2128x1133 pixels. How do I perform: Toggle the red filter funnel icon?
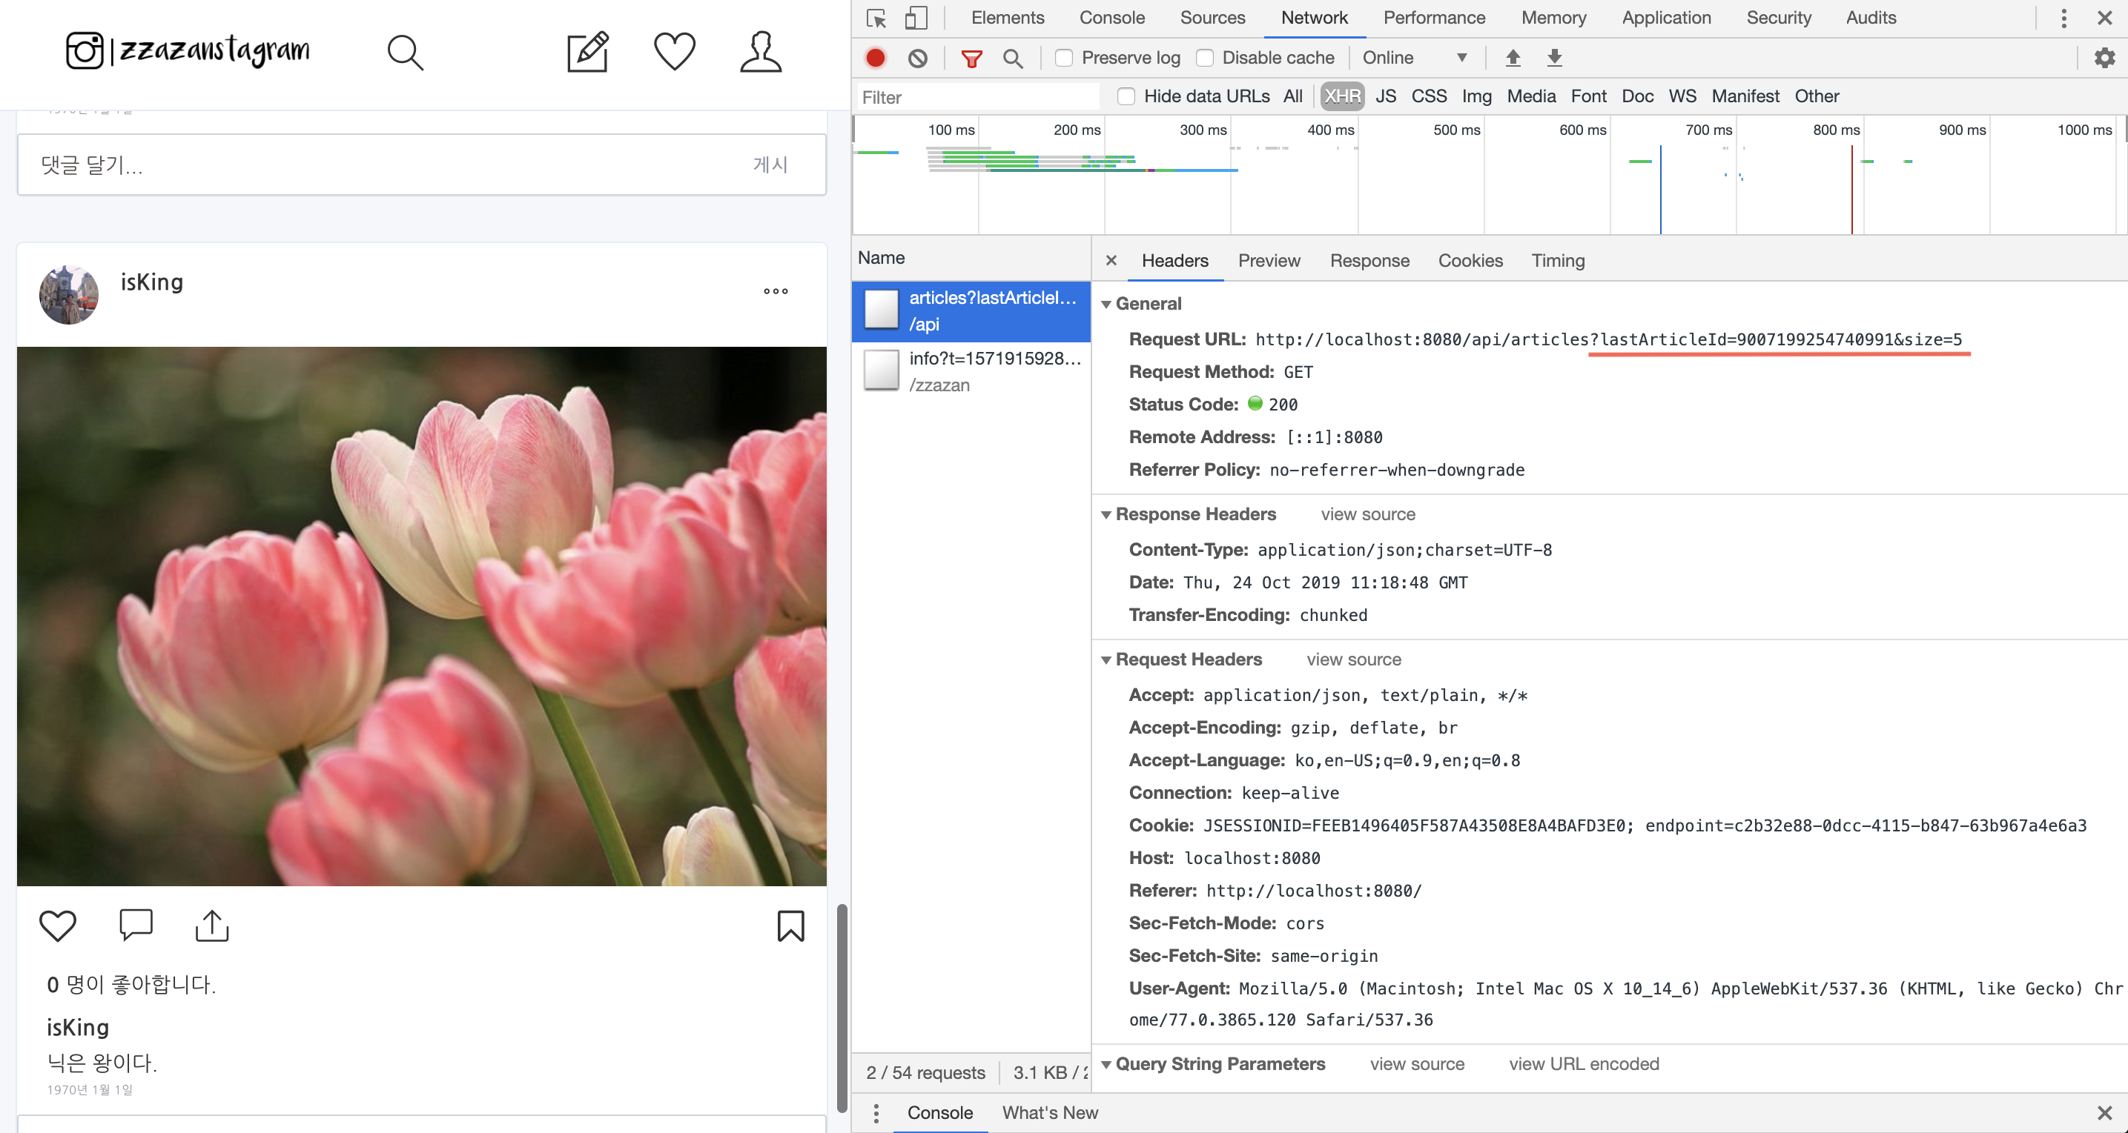pos(971,58)
